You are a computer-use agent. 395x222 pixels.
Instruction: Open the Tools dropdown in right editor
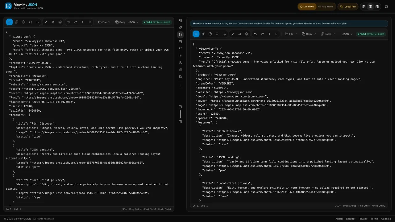point(328,34)
